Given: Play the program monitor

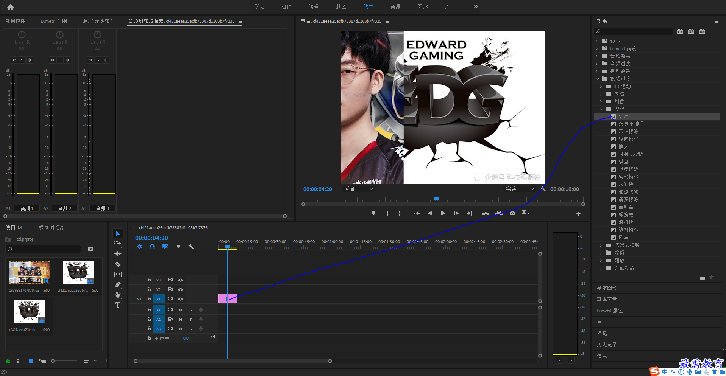Looking at the screenshot, I should [x=443, y=213].
